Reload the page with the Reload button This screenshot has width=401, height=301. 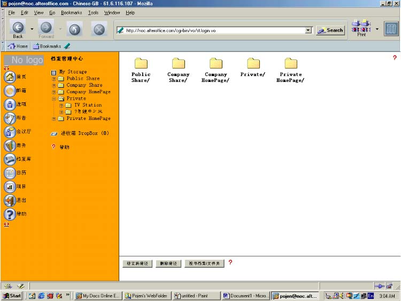pos(74,29)
